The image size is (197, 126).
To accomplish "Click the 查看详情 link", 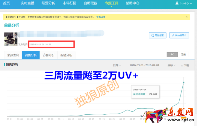I will 101,17.
